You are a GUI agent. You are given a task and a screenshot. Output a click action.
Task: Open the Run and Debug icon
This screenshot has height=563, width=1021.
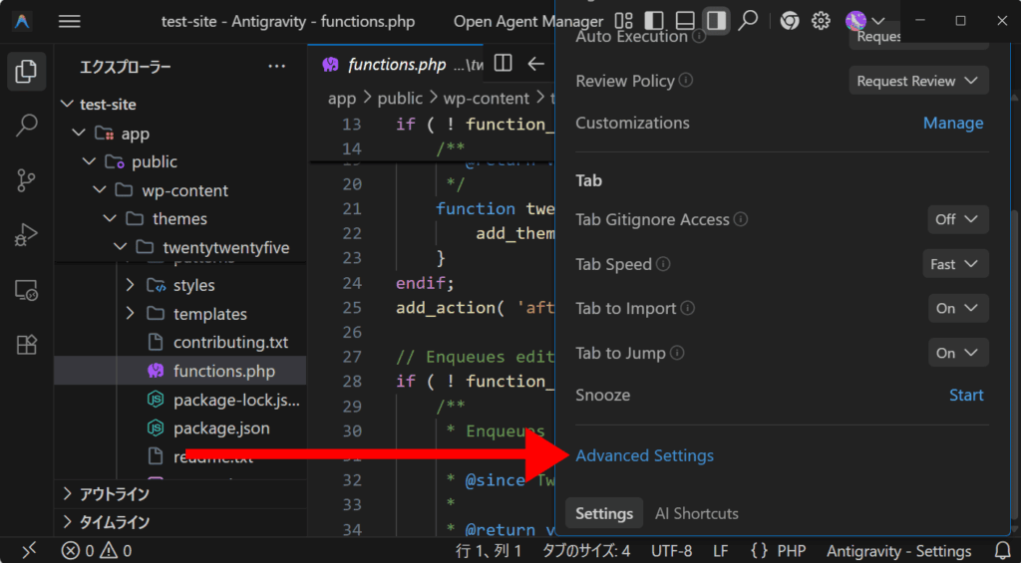pos(27,235)
